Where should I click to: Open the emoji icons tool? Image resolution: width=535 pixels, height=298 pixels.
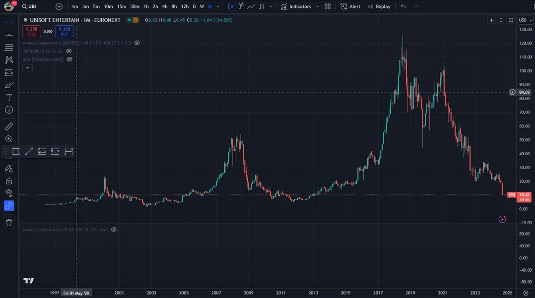pyautogui.click(x=9, y=110)
